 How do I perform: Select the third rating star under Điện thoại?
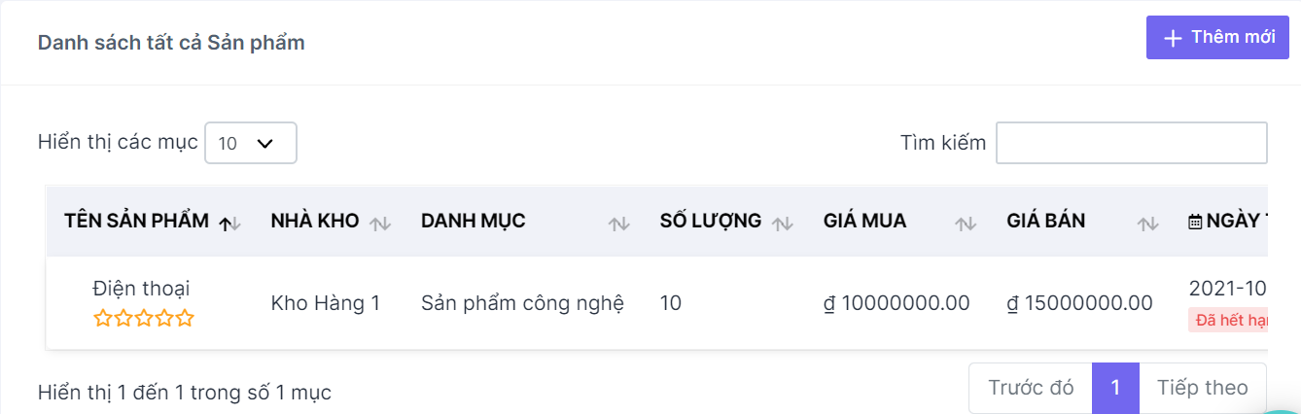tap(144, 318)
